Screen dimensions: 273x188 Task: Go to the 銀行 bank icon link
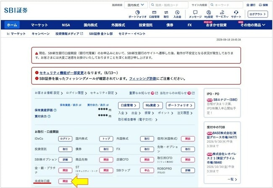pyautogui.click(x=251, y=5)
